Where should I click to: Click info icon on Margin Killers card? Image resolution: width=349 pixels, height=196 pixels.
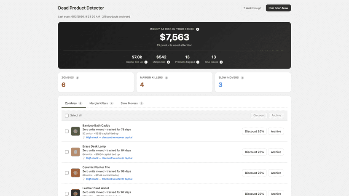(166, 78)
